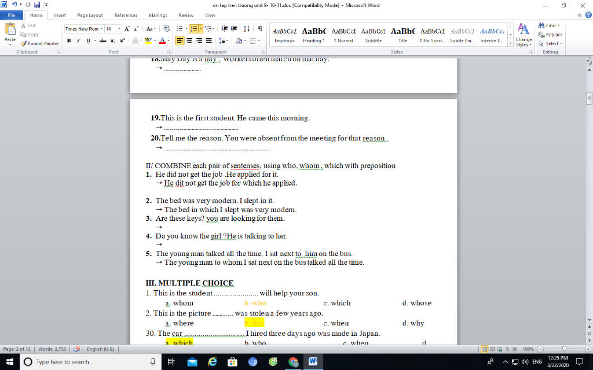The height and width of the screenshot is (370, 593).
Task: Switch to the Page Layout tab
Action: [x=90, y=15]
